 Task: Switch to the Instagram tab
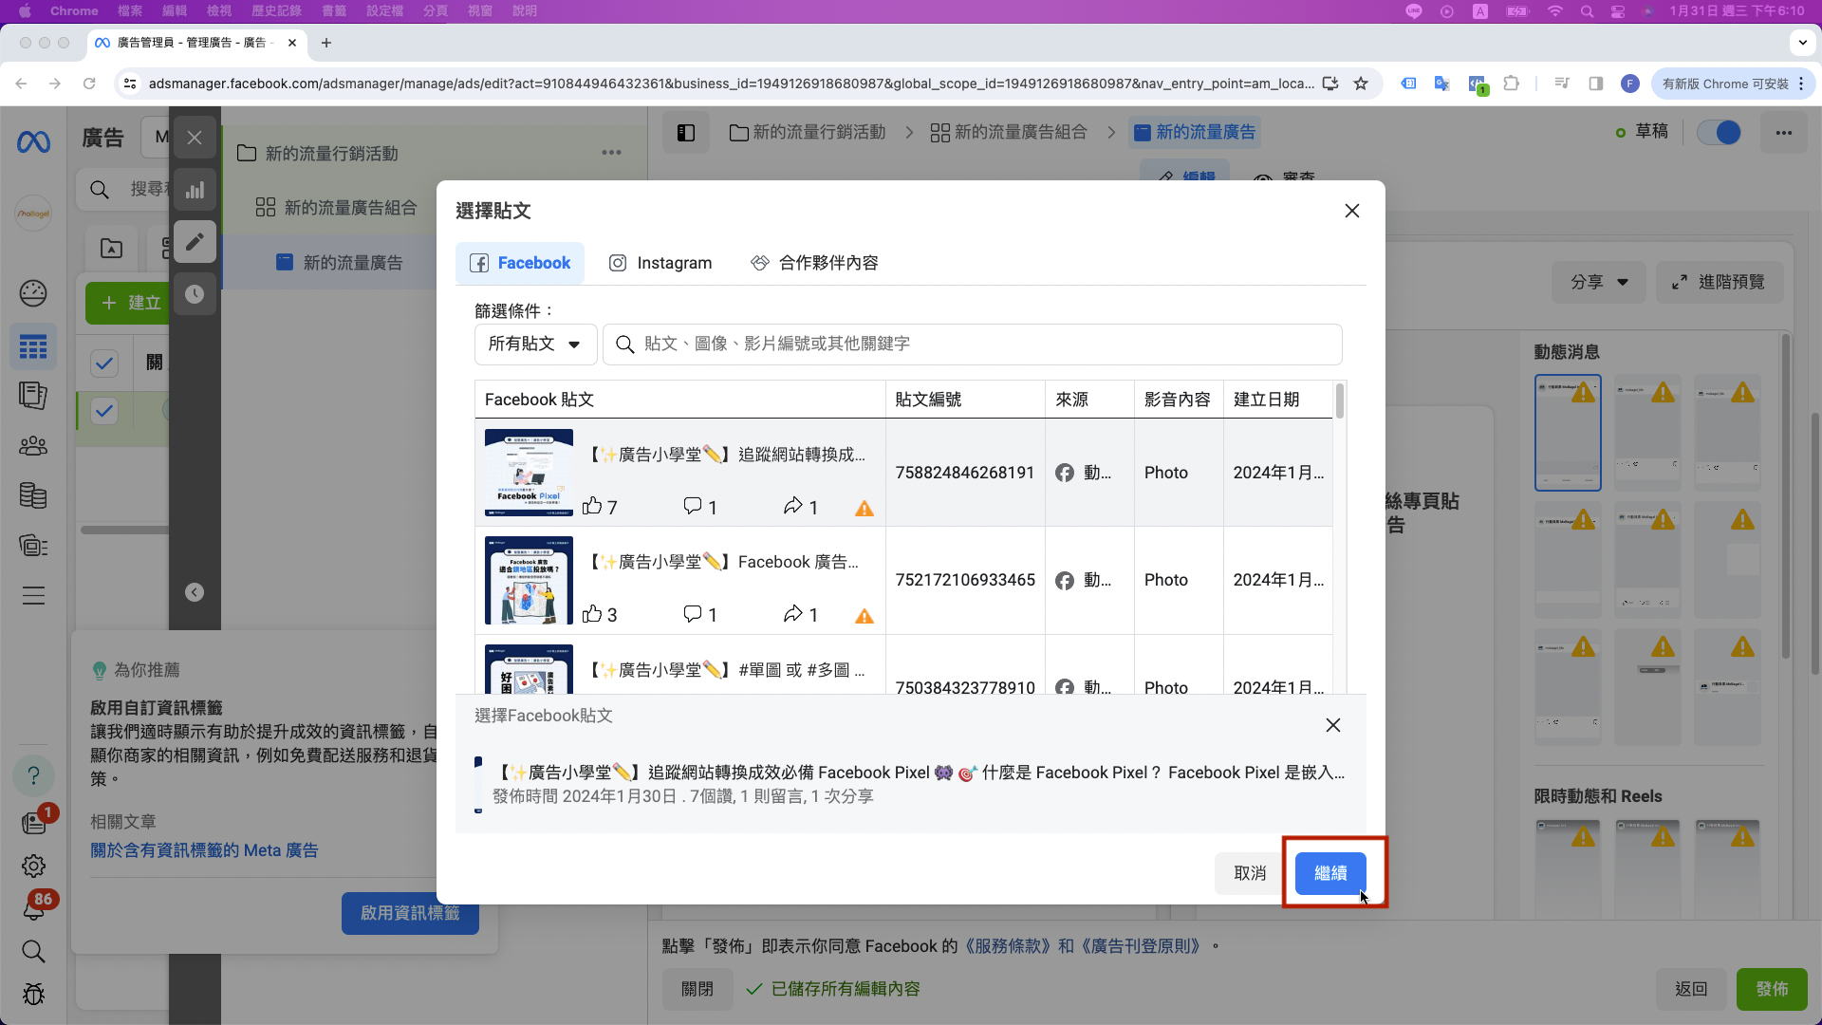(660, 263)
